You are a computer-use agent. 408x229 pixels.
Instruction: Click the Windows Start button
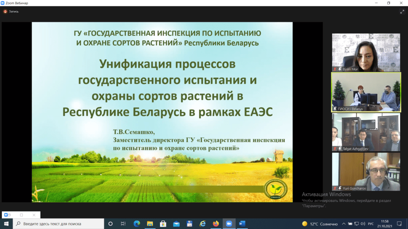6,223
